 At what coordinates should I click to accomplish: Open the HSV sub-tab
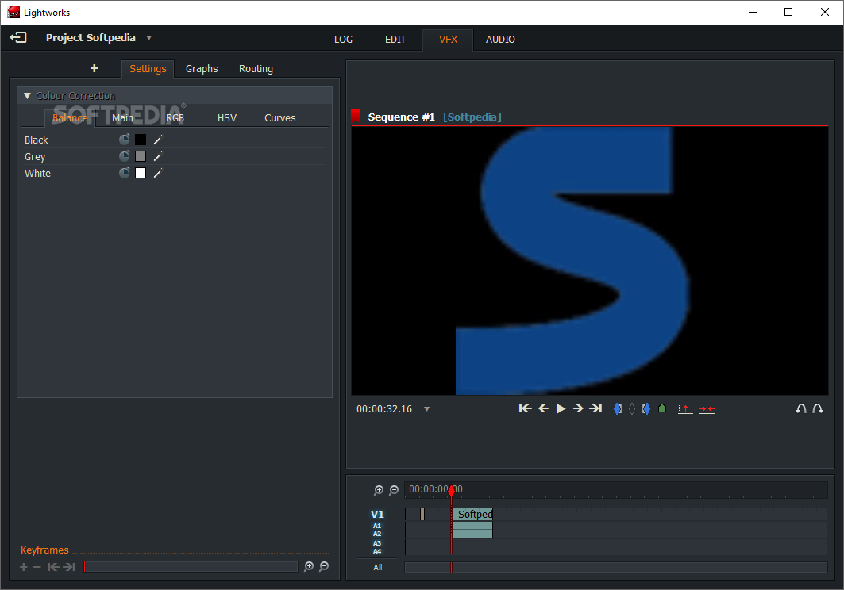226,118
